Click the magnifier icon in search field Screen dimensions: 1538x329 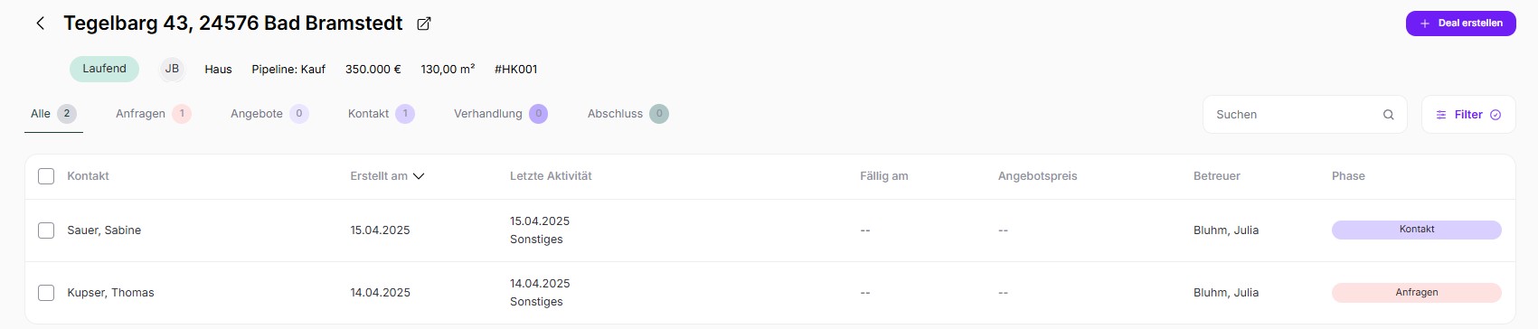coord(1388,115)
